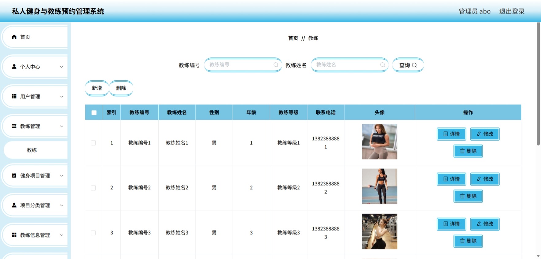The image size is (541, 259).
Task: Click the trash icon for 教练姓名1
Action: pos(462,151)
